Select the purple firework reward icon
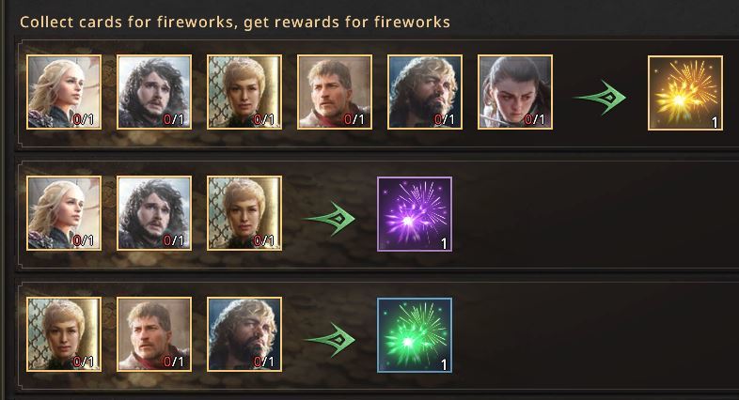 pyautogui.click(x=415, y=214)
